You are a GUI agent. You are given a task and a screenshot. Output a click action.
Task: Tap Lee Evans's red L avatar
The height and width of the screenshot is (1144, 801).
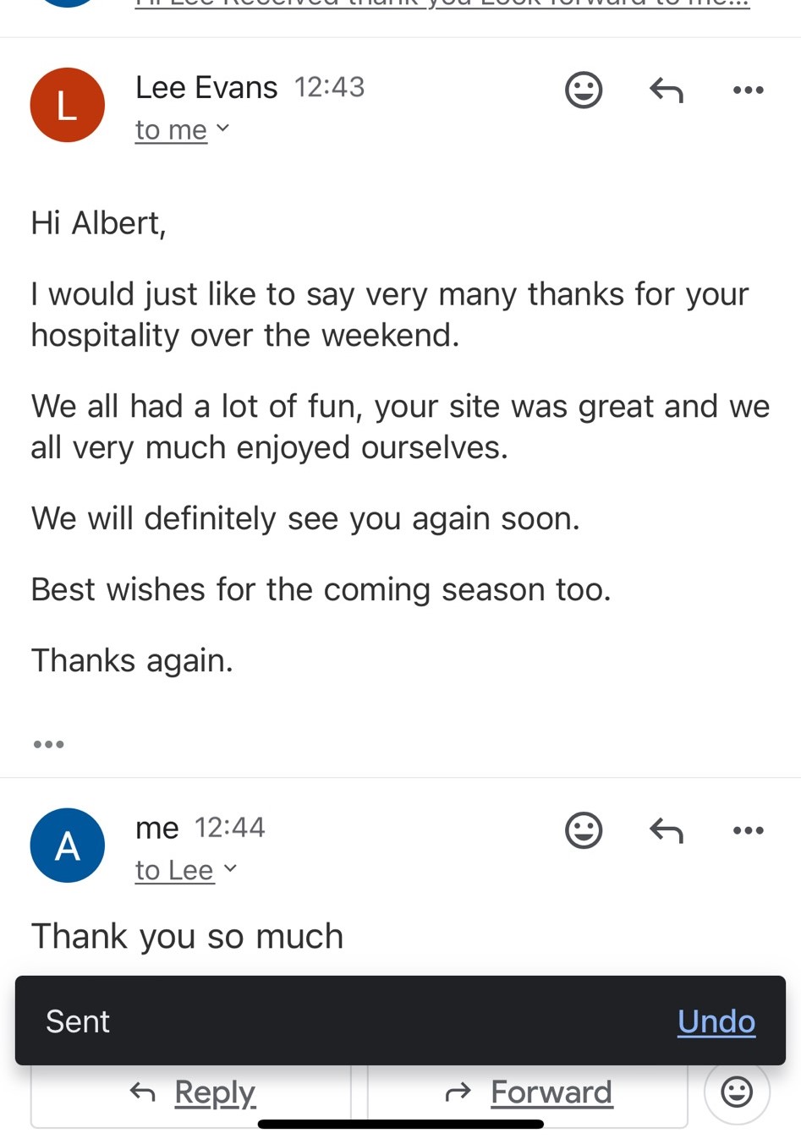point(68,105)
